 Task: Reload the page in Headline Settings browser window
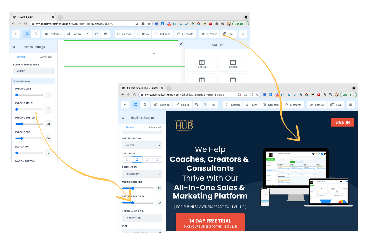coord(134,95)
